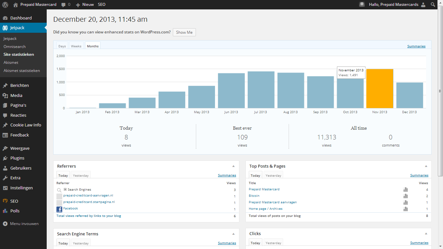Open Omnisearch submenu item
This screenshot has height=249, width=443.
(x=15, y=47)
